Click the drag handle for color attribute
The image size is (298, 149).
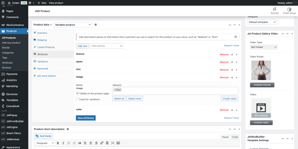pyautogui.click(x=232, y=110)
